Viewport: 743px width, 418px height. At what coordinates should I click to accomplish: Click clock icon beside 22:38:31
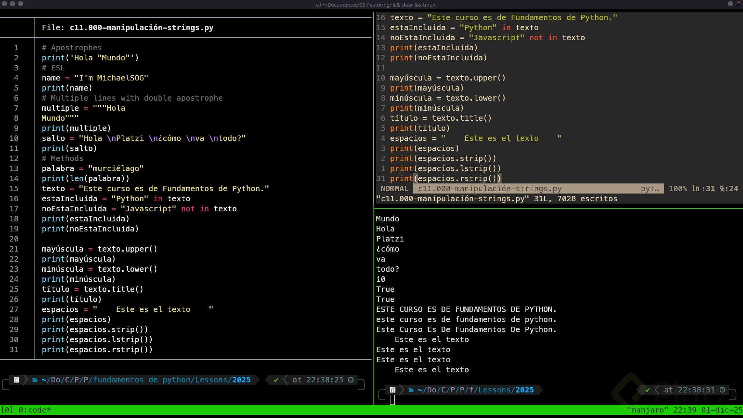pyautogui.click(x=722, y=390)
